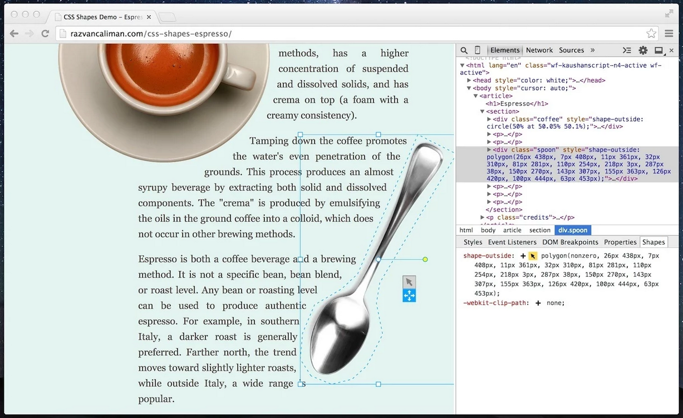The image size is (683, 418).
Task: Select the on-page shape editor pointer tool
Action: click(409, 282)
